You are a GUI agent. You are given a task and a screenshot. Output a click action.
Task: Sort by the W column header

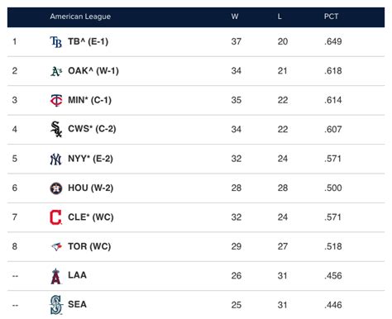(235, 17)
